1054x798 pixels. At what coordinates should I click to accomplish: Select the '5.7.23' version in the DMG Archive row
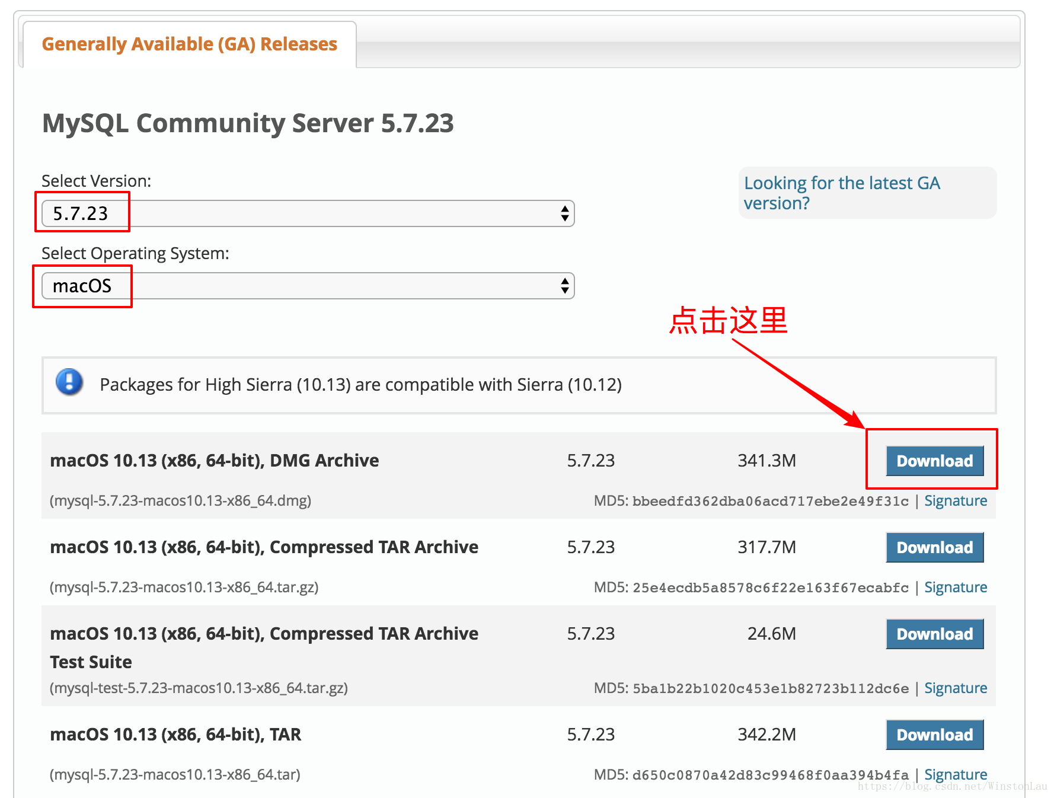click(x=590, y=461)
